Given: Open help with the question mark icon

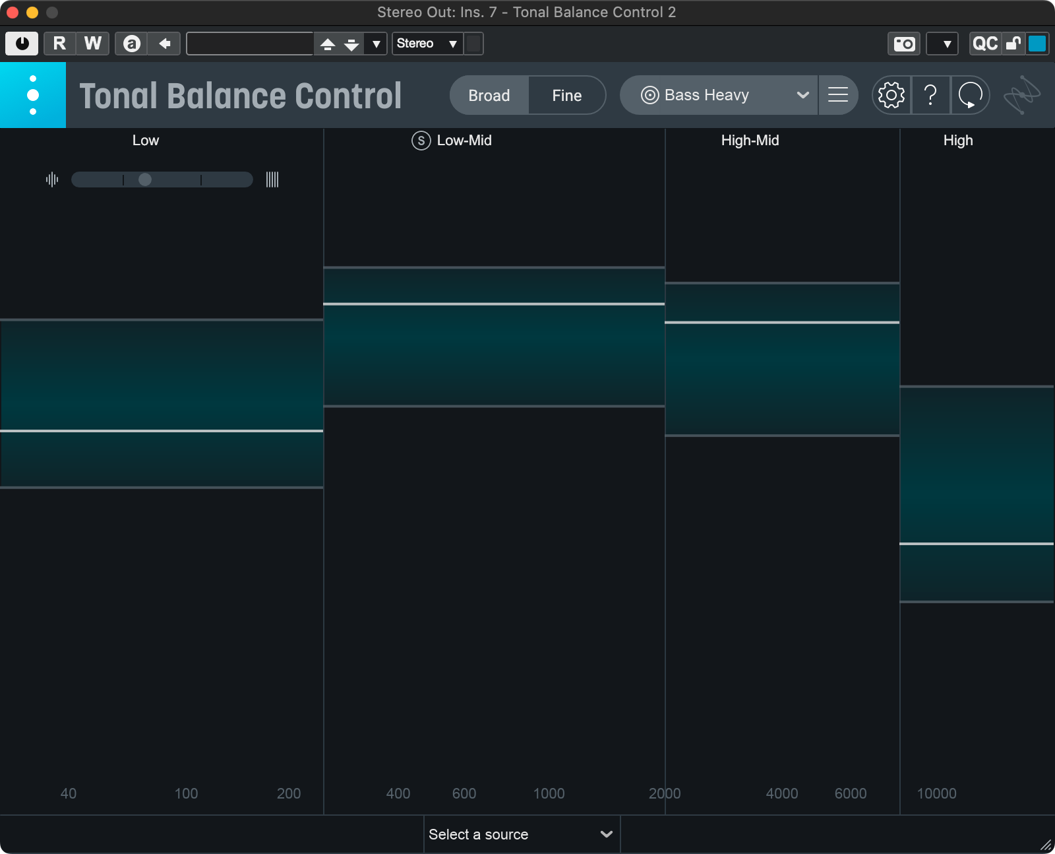Looking at the screenshot, I should click(x=930, y=95).
